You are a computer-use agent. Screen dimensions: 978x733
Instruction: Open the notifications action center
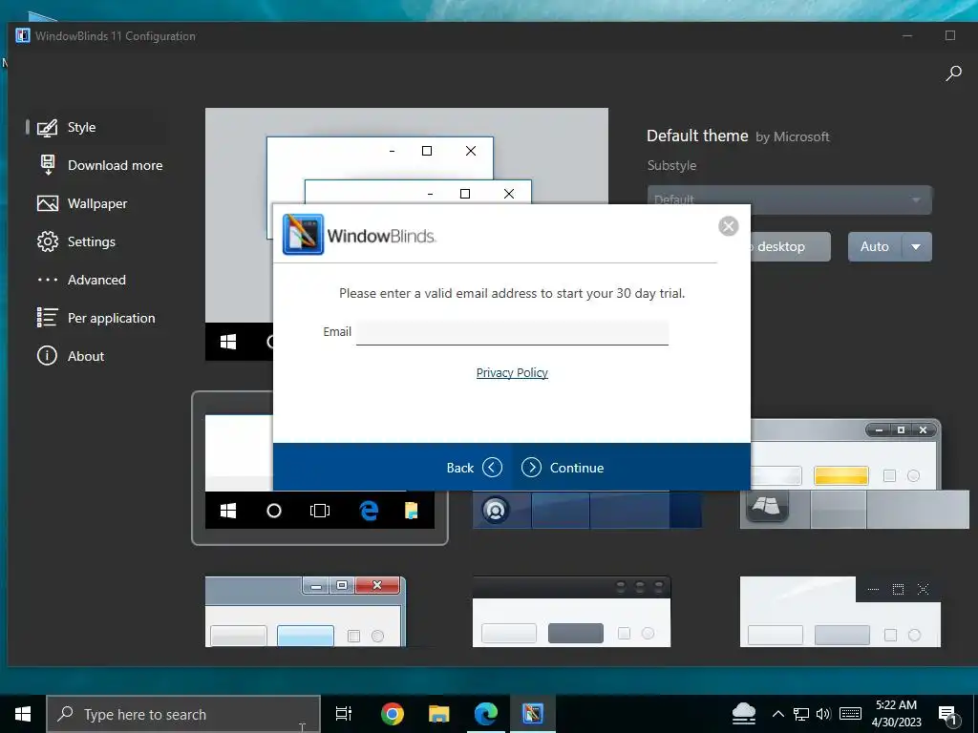pos(948,715)
